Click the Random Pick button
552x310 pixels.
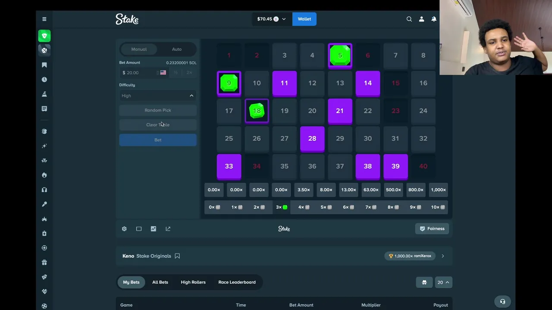(x=158, y=110)
